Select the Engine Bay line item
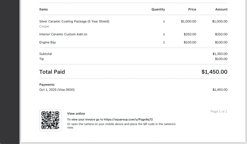The image size is (247, 144). point(48,42)
